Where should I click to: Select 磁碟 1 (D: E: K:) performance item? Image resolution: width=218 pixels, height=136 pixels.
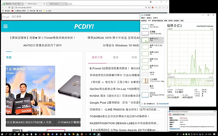point(153,47)
